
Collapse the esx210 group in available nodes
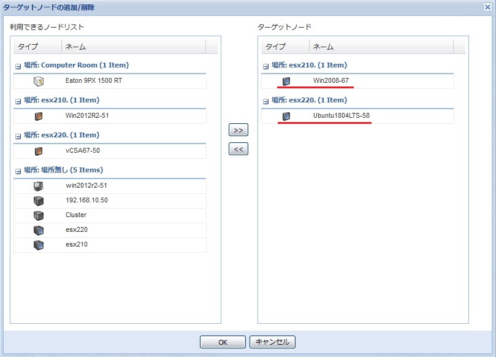click(x=18, y=101)
